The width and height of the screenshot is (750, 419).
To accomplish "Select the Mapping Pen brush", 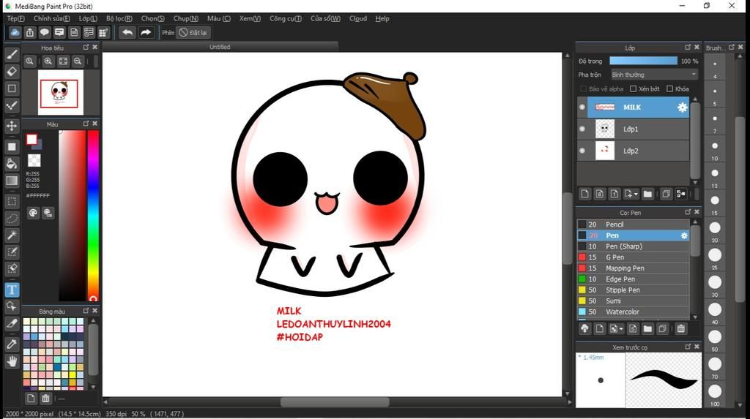I will 634,268.
